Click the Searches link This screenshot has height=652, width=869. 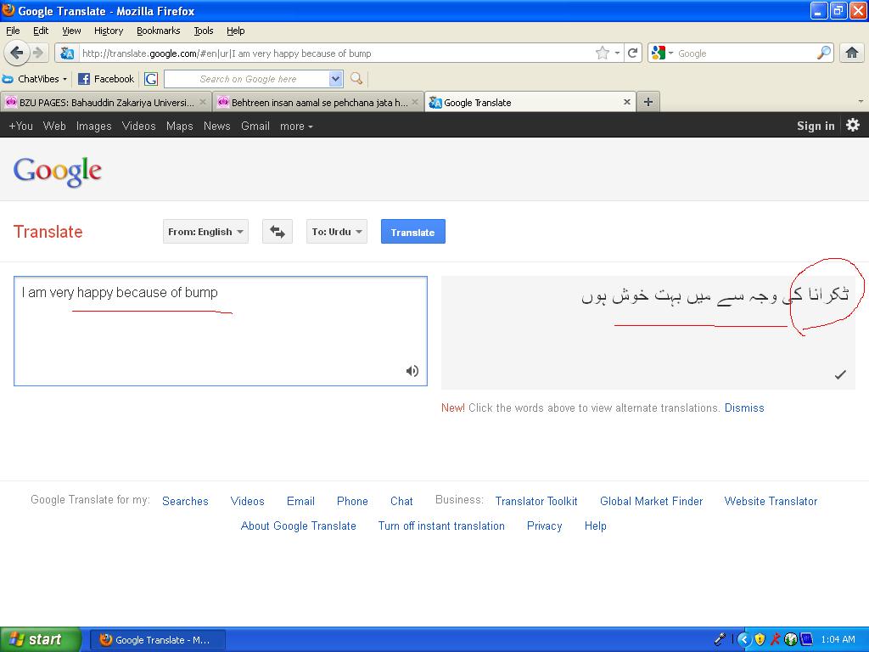pyautogui.click(x=185, y=501)
